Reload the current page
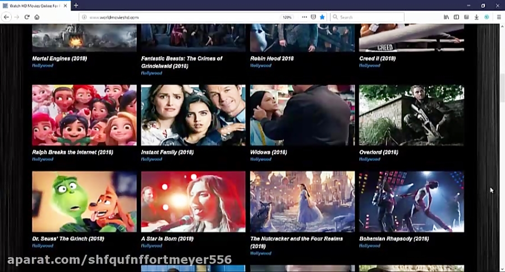Image resolution: width=505 pixels, height=272 pixels. 27,17
